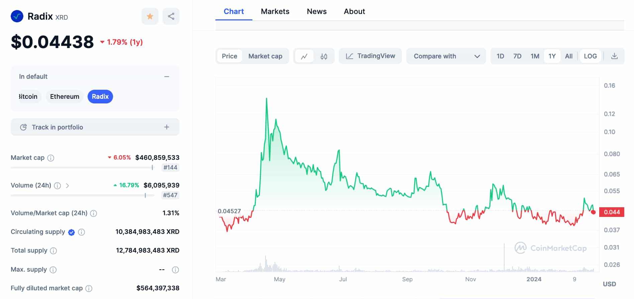634x299 pixels.
Task: Click Market cap info icon
Action: [x=51, y=158]
